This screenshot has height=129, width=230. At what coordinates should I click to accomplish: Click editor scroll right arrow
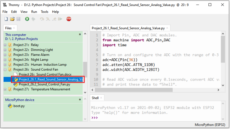(218, 90)
